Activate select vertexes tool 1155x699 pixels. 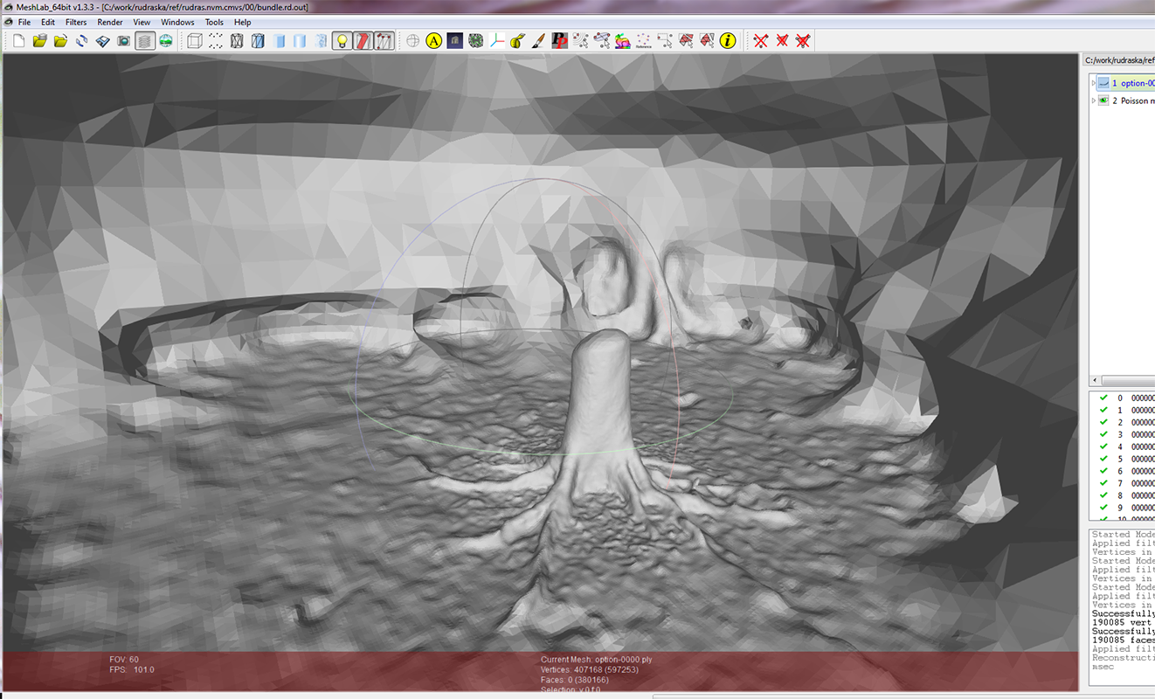pyautogui.click(x=665, y=41)
